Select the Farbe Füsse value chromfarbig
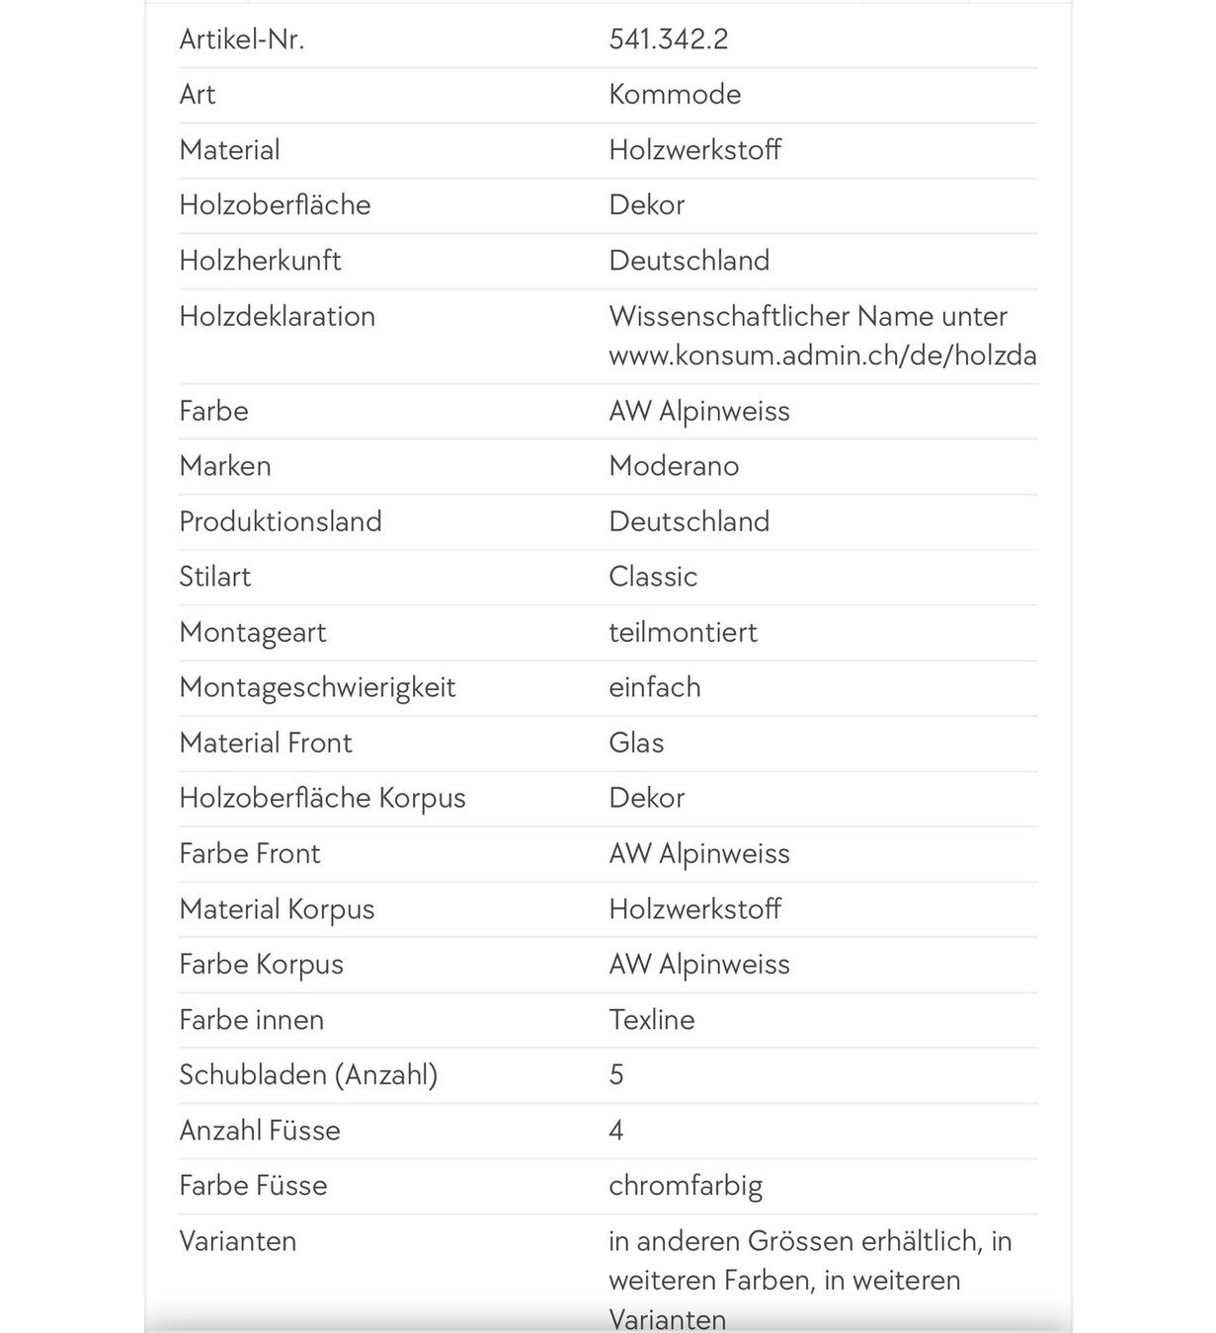Image resolution: width=1216 pixels, height=1333 pixels. pyautogui.click(x=686, y=1186)
